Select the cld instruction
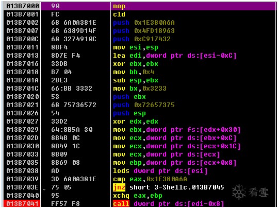This screenshot has height=208, width=278. (119, 14)
